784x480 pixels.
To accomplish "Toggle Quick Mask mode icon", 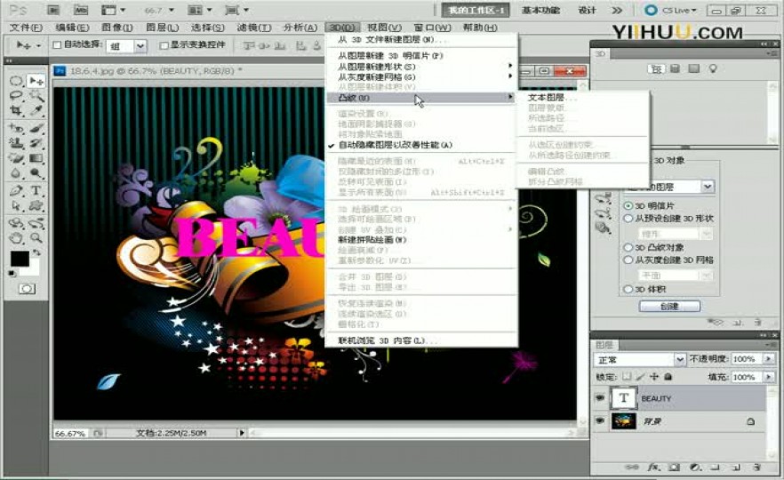I will coord(27,289).
